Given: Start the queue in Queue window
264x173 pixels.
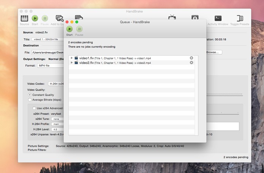Looking at the screenshot, I should coord(70,29).
